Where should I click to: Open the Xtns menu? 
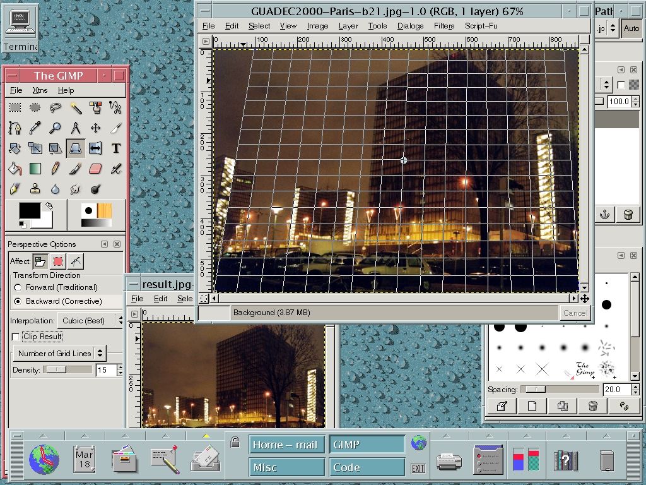40,90
